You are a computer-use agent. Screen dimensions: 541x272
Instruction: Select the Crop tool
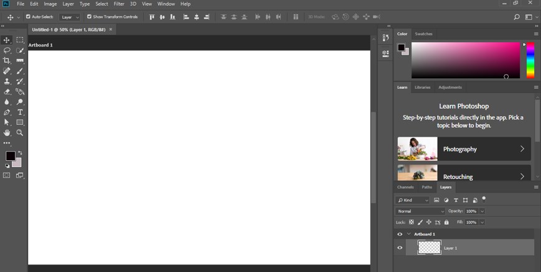pos(7,61)
